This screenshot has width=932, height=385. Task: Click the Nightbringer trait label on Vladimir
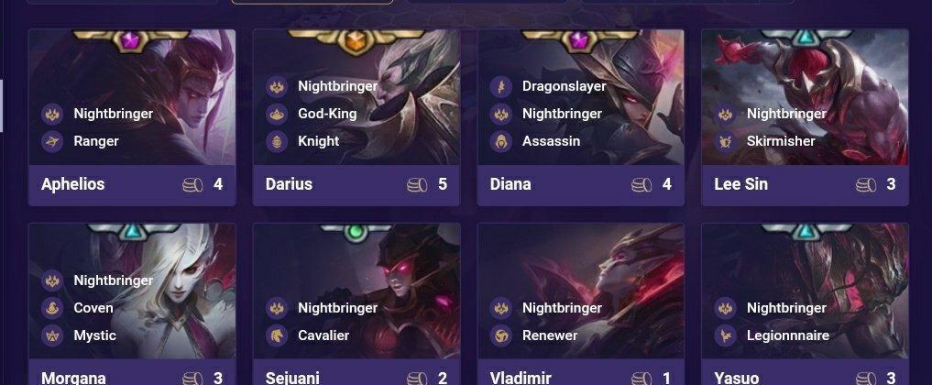coord(562,308)
